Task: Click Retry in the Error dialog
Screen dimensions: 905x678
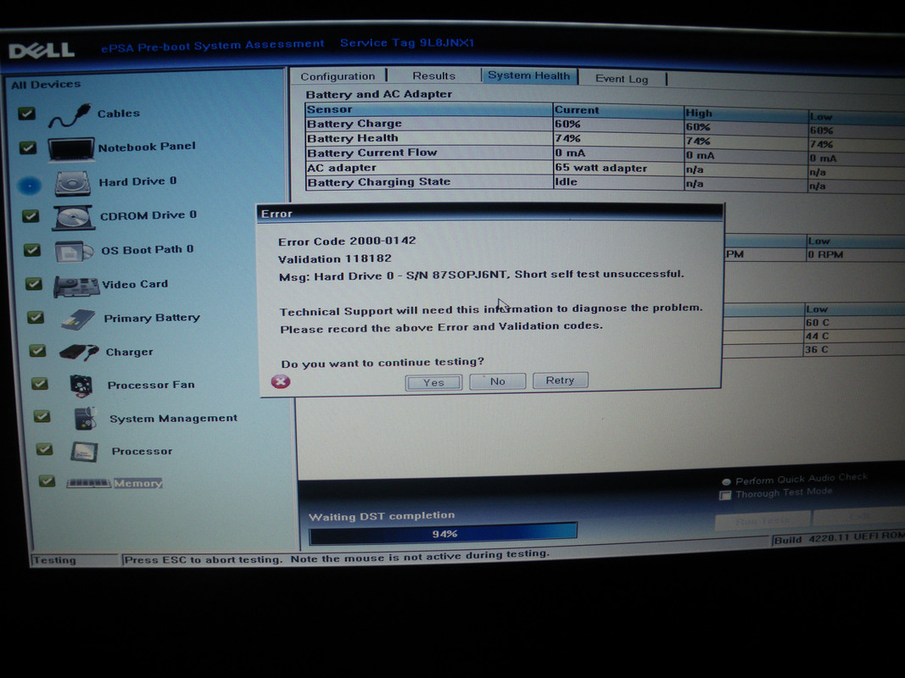Action: tap(560, 380)
